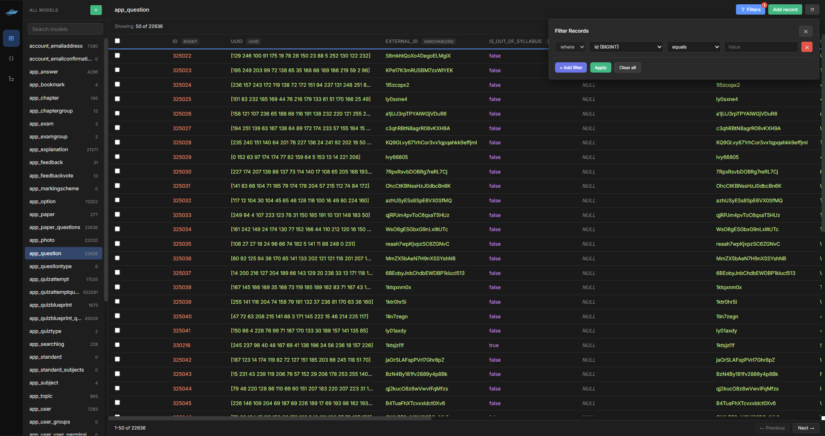Click the speedboat logo icon

point(11,12)
